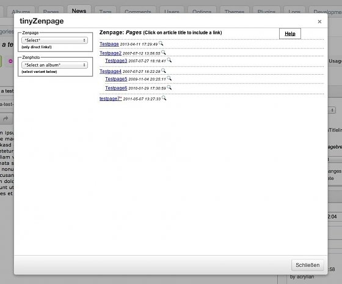Click magnifier icon next to Testpage
Viewport: 342px width, 284px height.
coord(161,43)
